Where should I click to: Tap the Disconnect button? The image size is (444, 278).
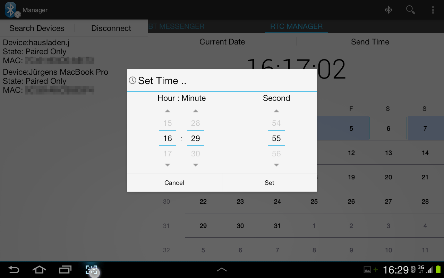pos(111,28)
